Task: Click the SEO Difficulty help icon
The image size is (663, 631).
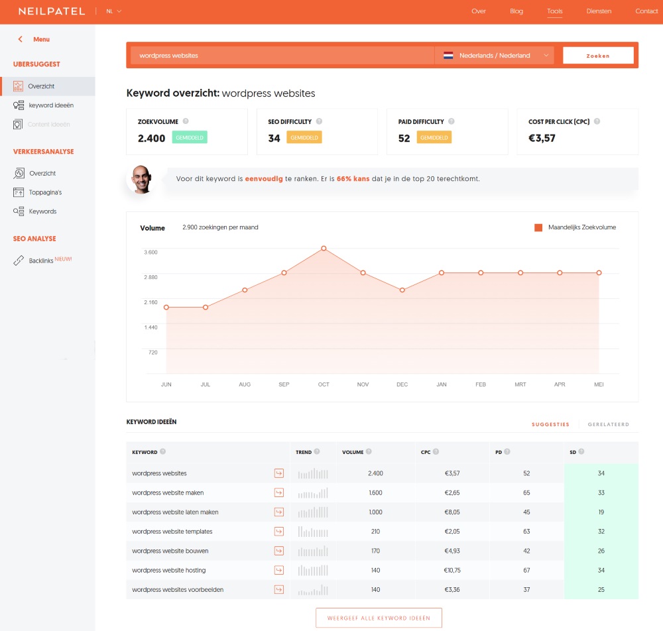Action: click(320, 121)
